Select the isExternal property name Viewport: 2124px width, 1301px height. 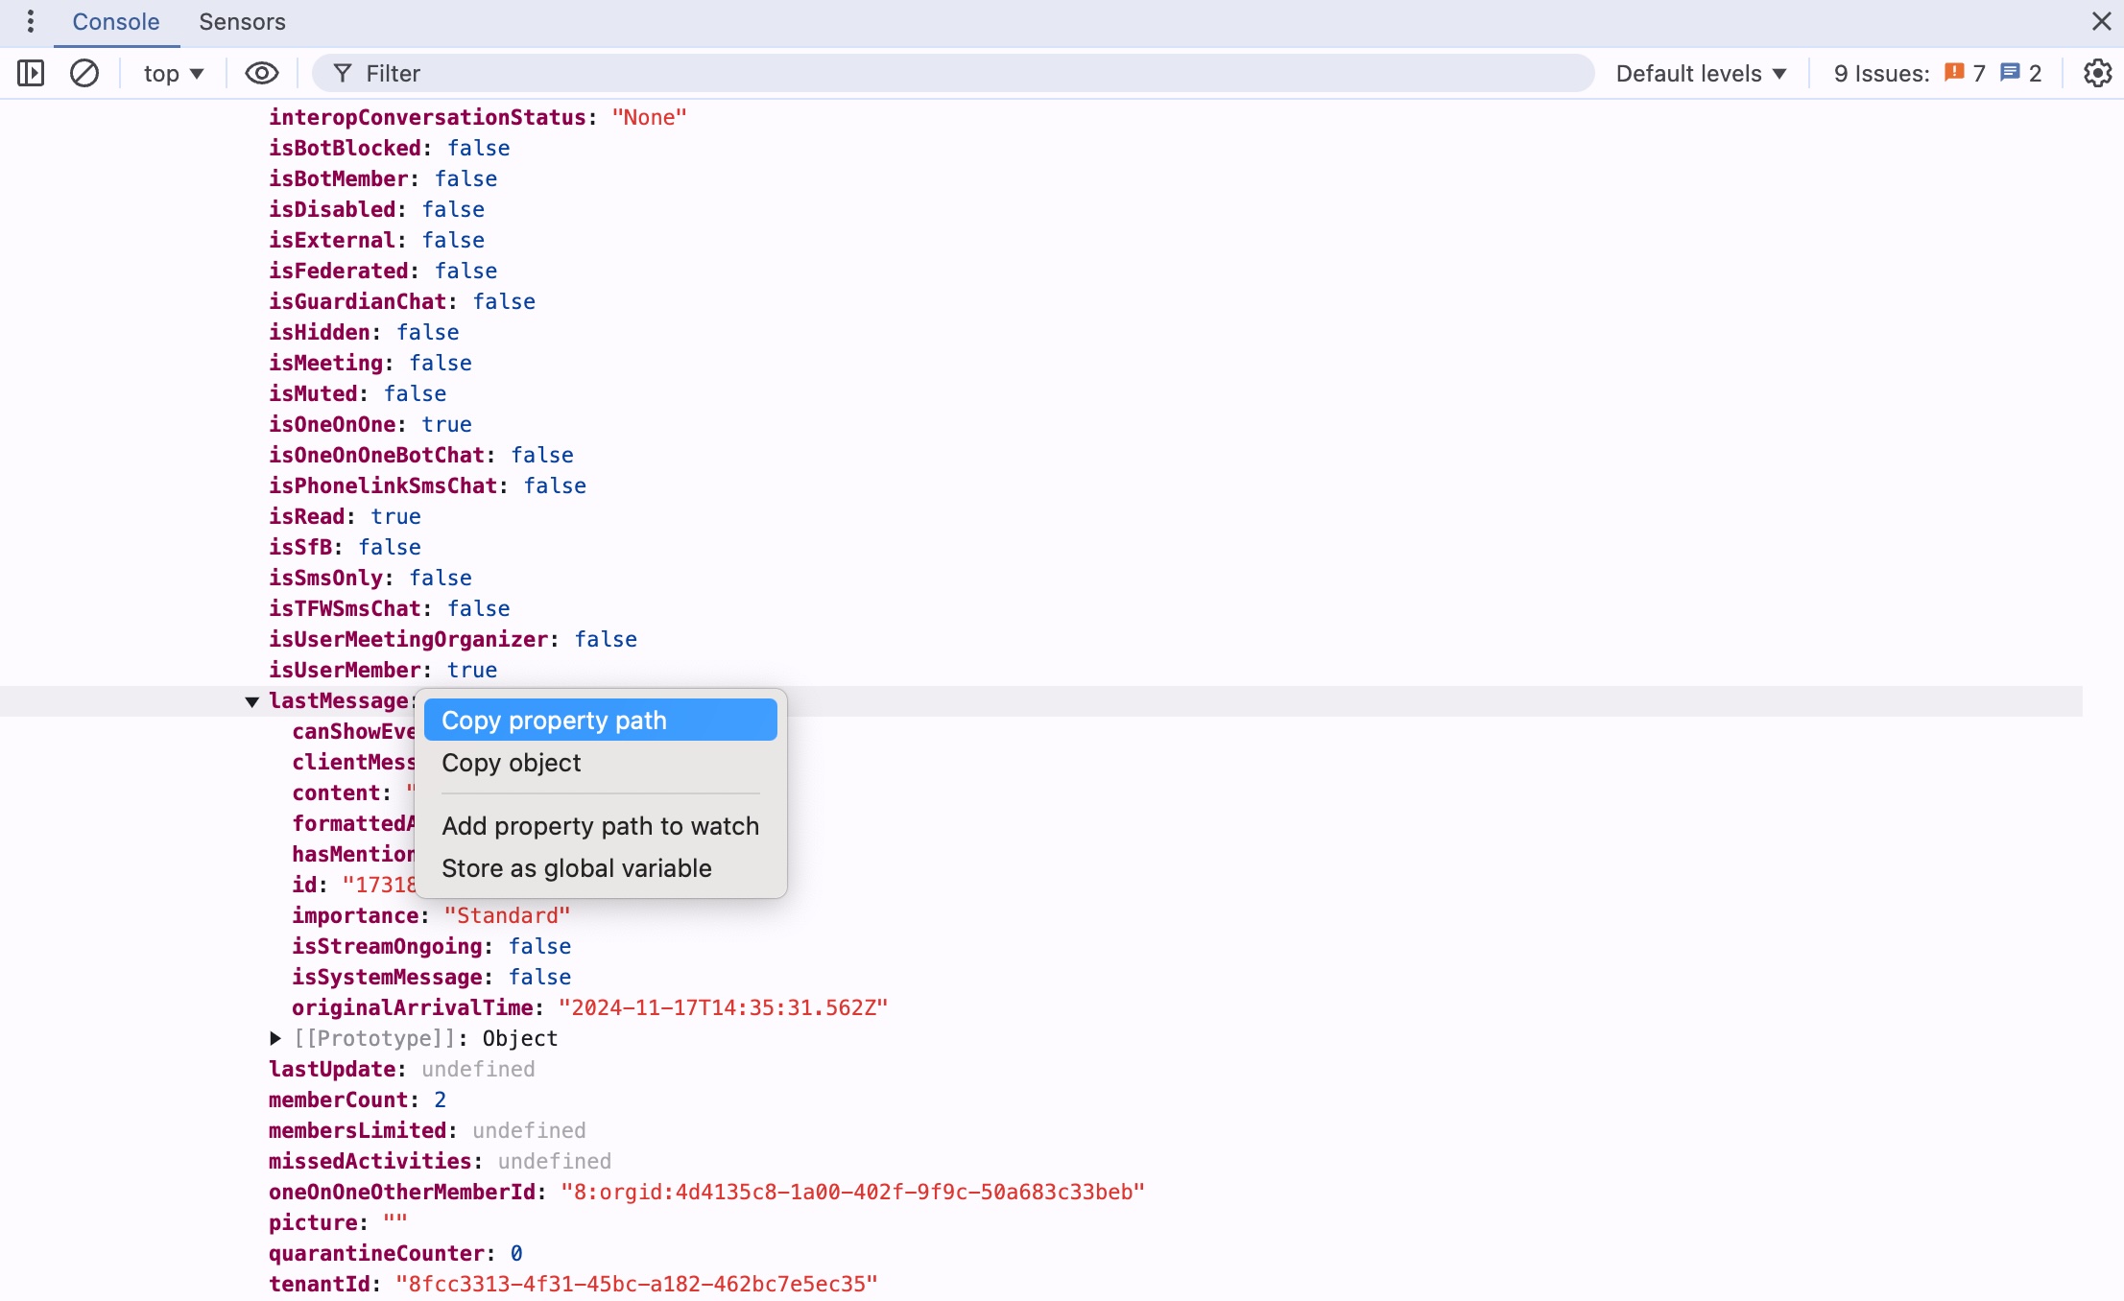332,241
